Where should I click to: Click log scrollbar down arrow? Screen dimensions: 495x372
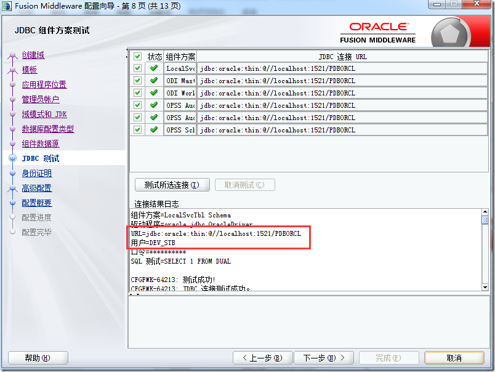(x=485, y=287)
